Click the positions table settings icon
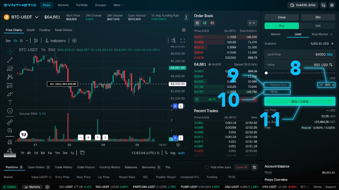This screenshot has width=339, height=190. (x=255, y=167)
